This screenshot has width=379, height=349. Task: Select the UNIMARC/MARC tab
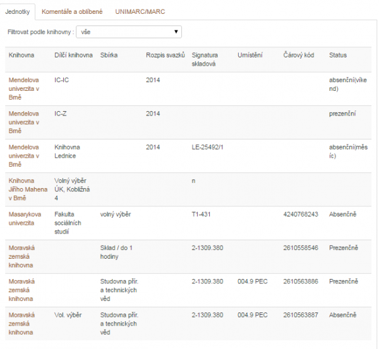[x=139, y=11]
